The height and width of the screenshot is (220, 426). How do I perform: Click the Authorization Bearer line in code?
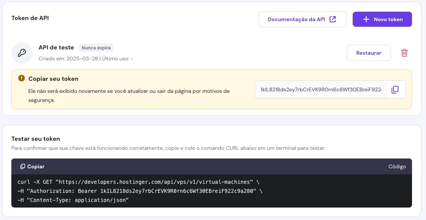[140, 191]
